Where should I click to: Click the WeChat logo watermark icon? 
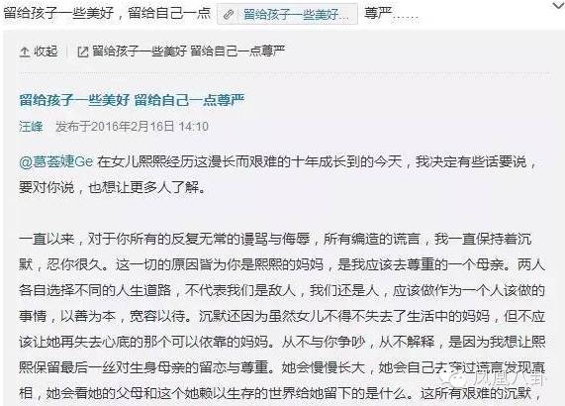click(454, 379)
